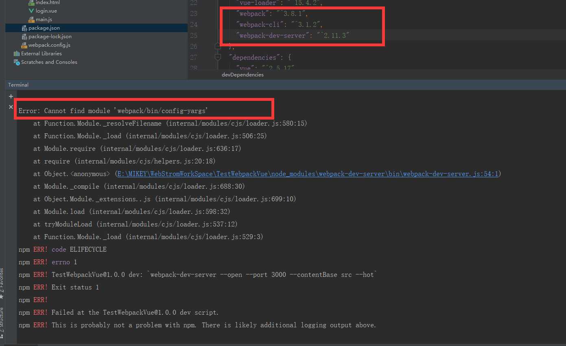
Task: Click line number 23 in the gutter
Action: 193,13
